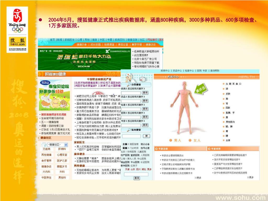Screen dimensions: 268x201
Task: Click the human body model image
Action: [x=184, y=108]
